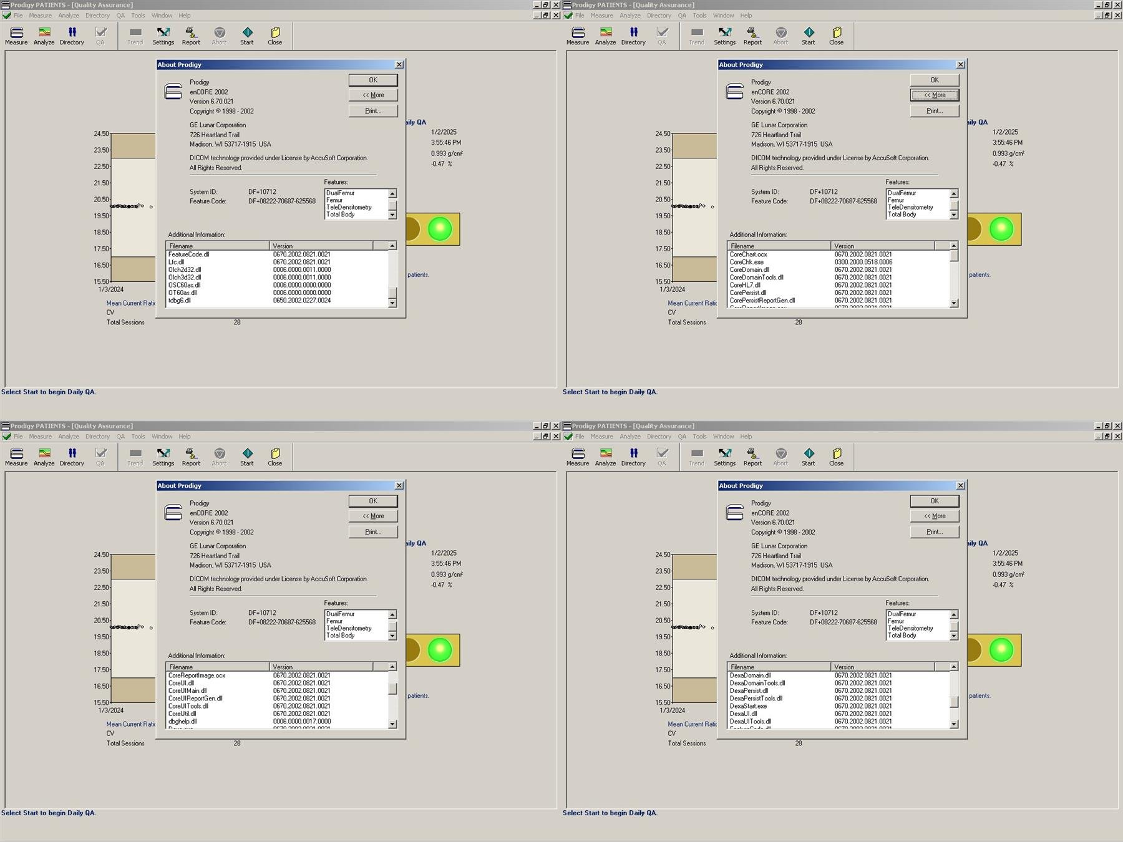Click the Start icon in the top-right window

(809, 36)
